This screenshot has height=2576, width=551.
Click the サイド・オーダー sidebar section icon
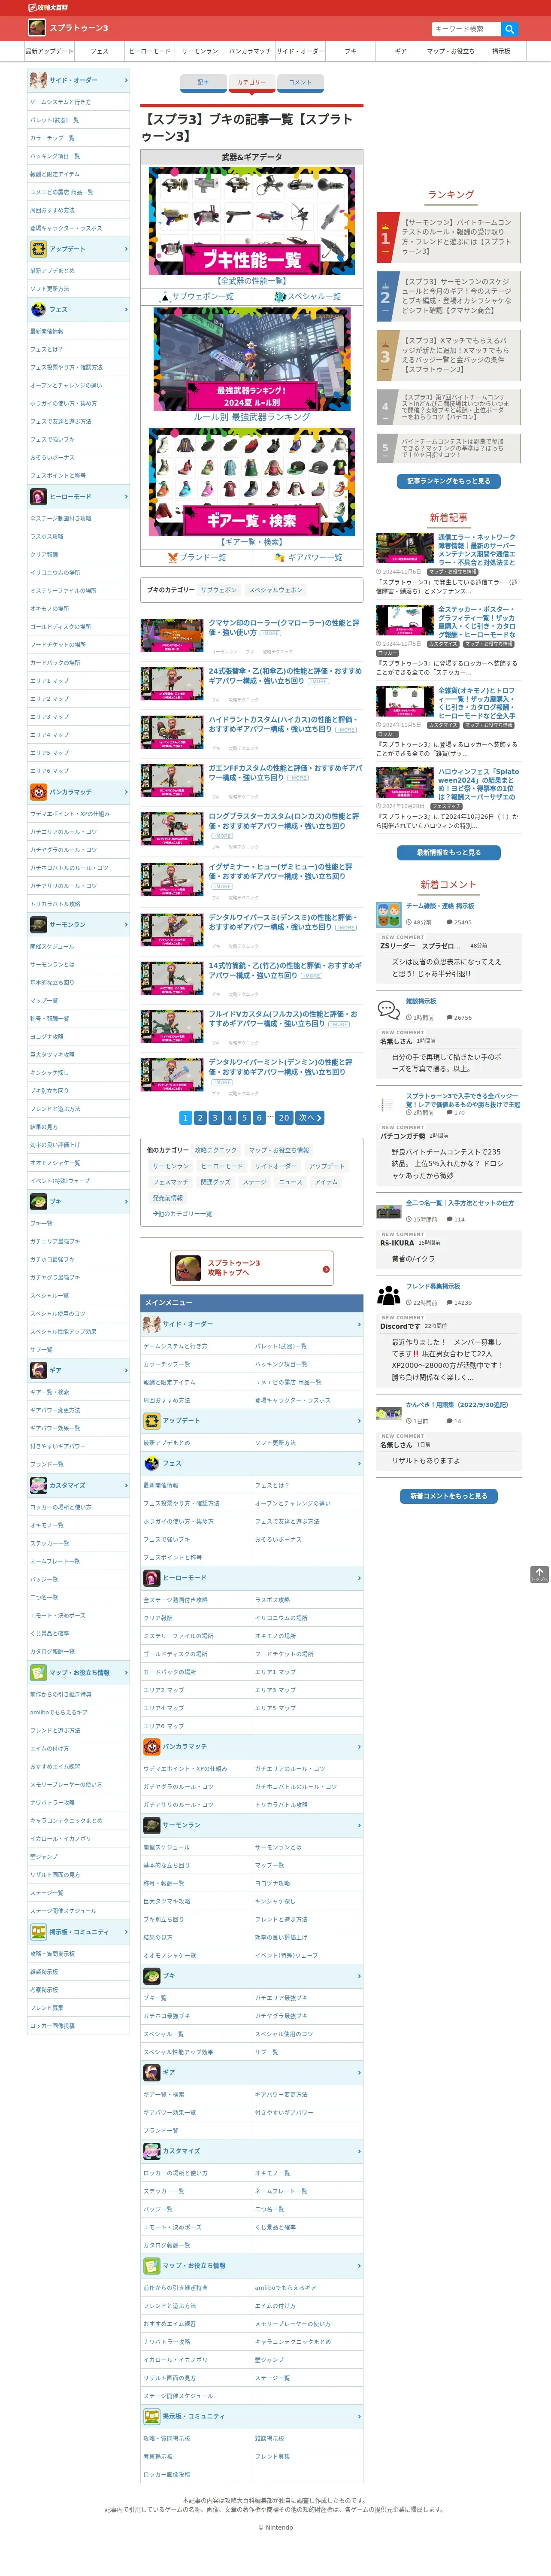(38, 80)
